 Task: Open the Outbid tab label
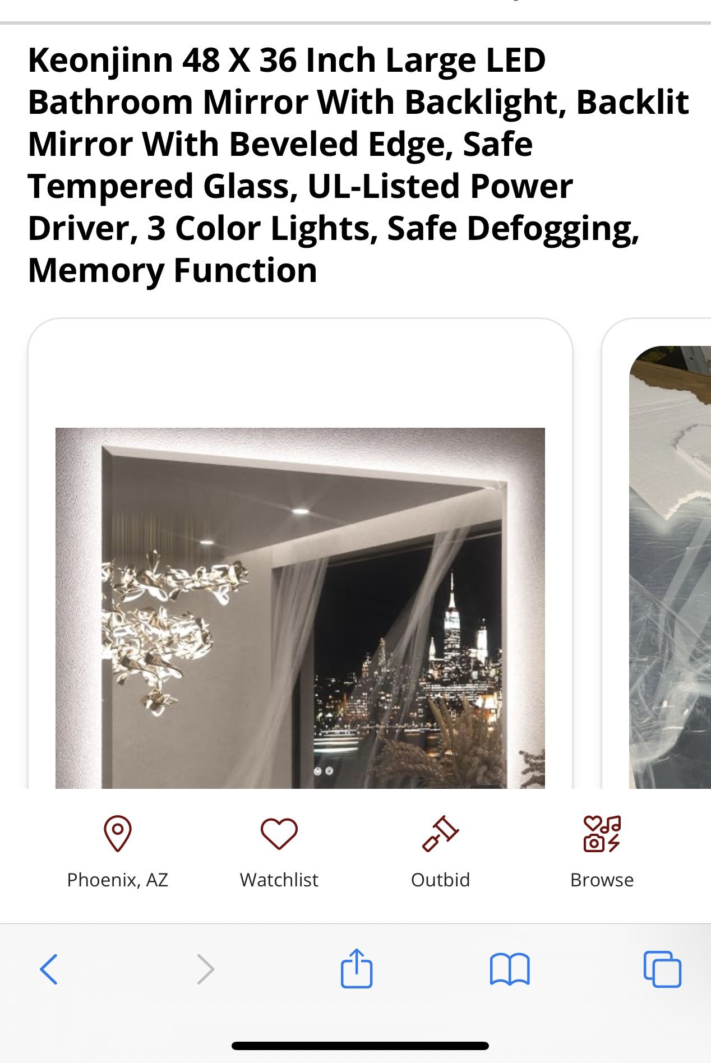point(440,880)
